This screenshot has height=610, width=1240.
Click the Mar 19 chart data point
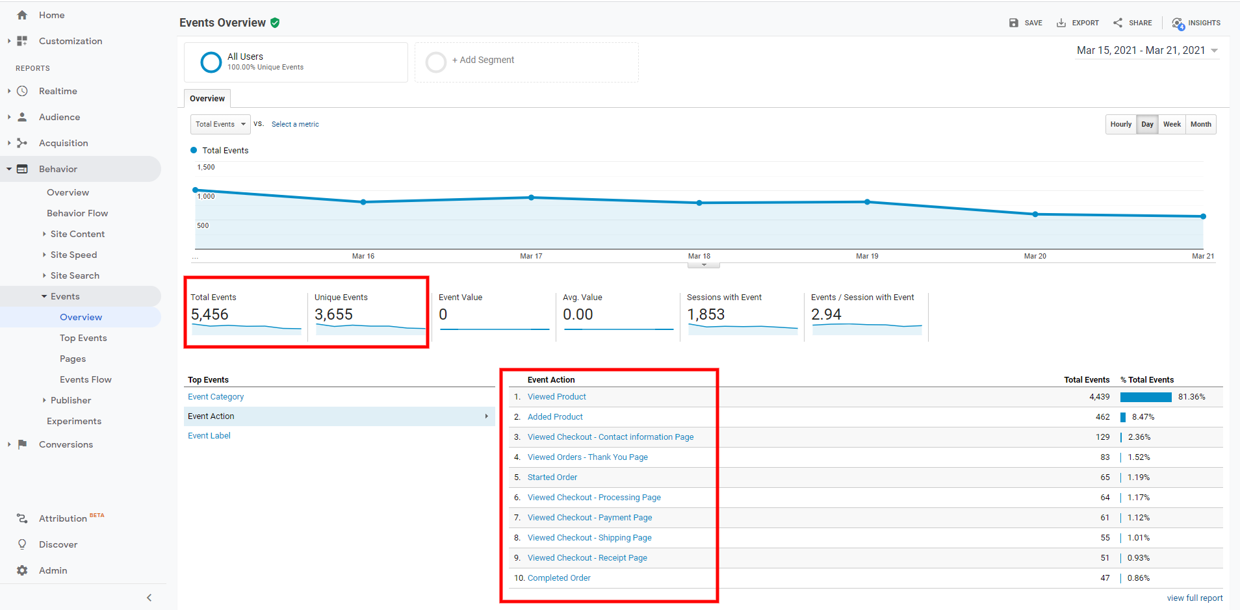pos(868,202)
